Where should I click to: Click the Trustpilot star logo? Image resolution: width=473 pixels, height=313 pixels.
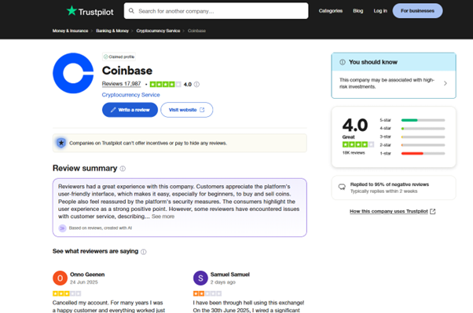click(x=71, y=11)
